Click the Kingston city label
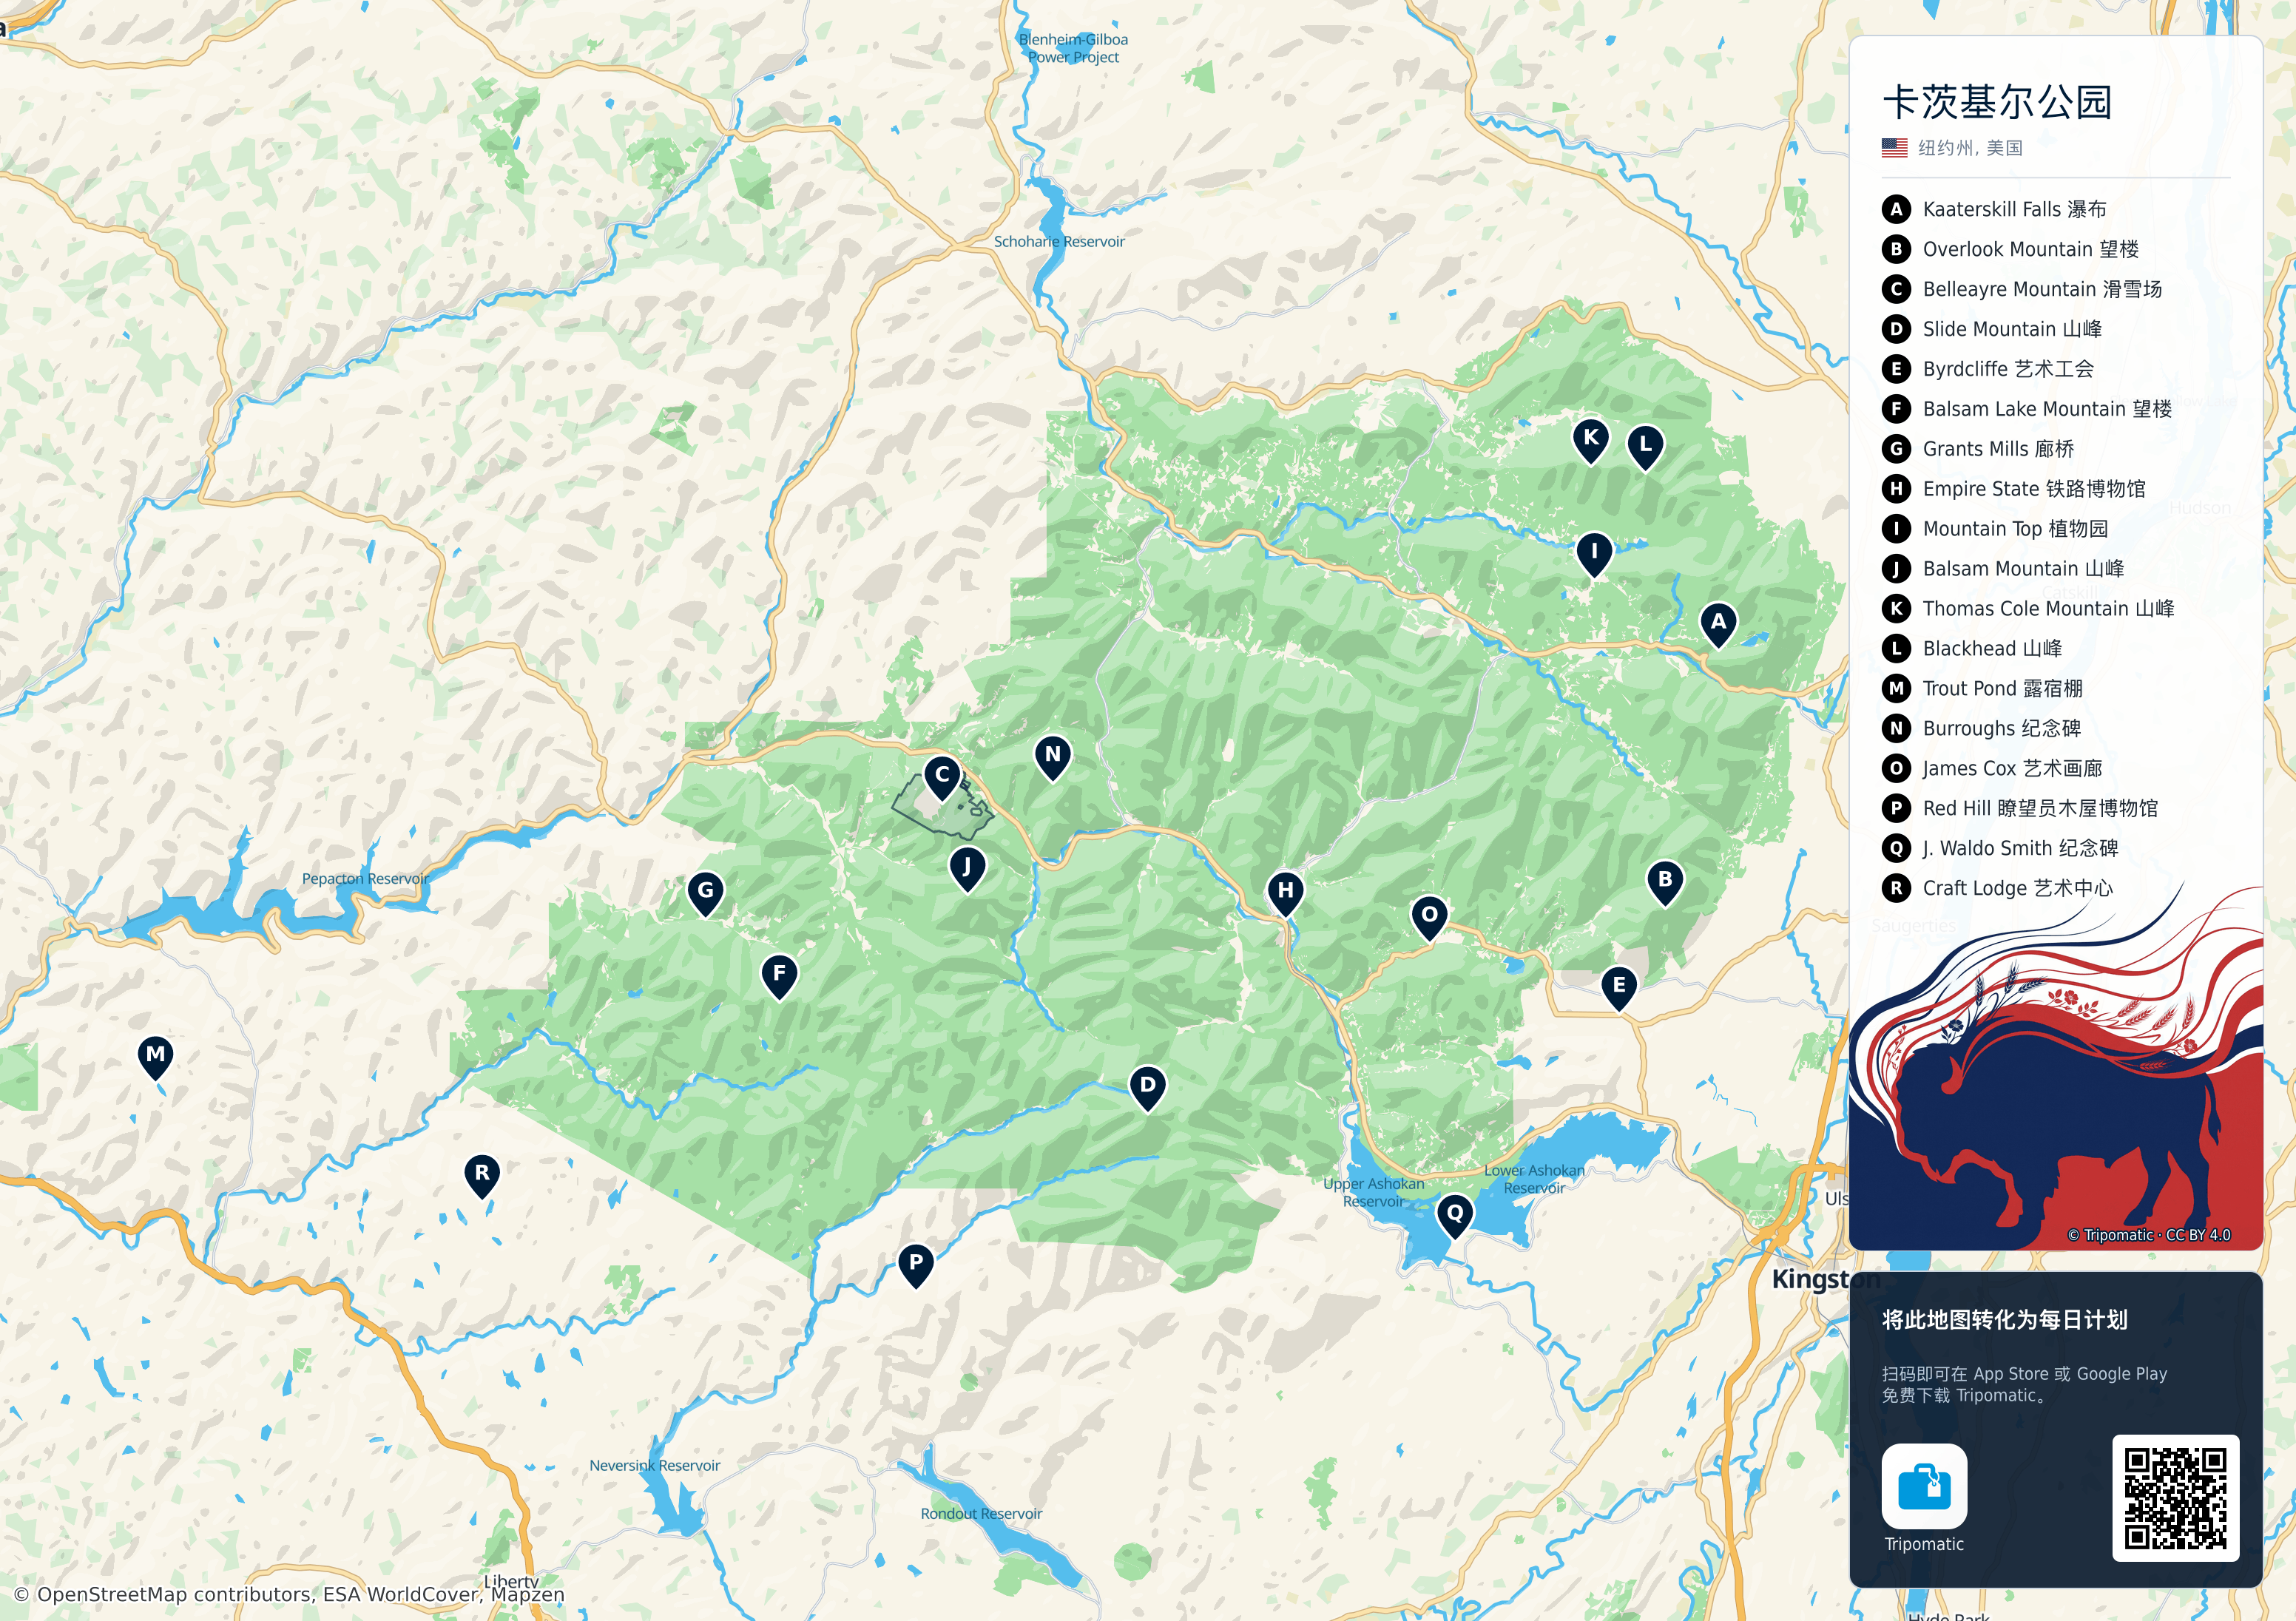Image resolution: width=2296 pixels, height=1621 pixels. click(1826, 1279)
